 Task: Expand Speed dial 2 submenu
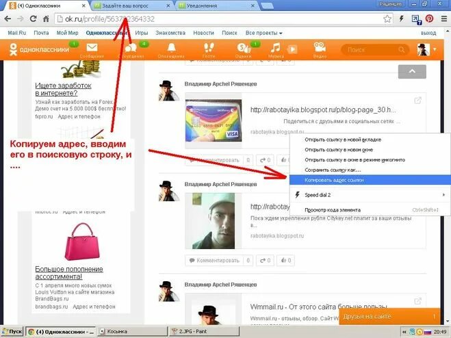(370, 195)
